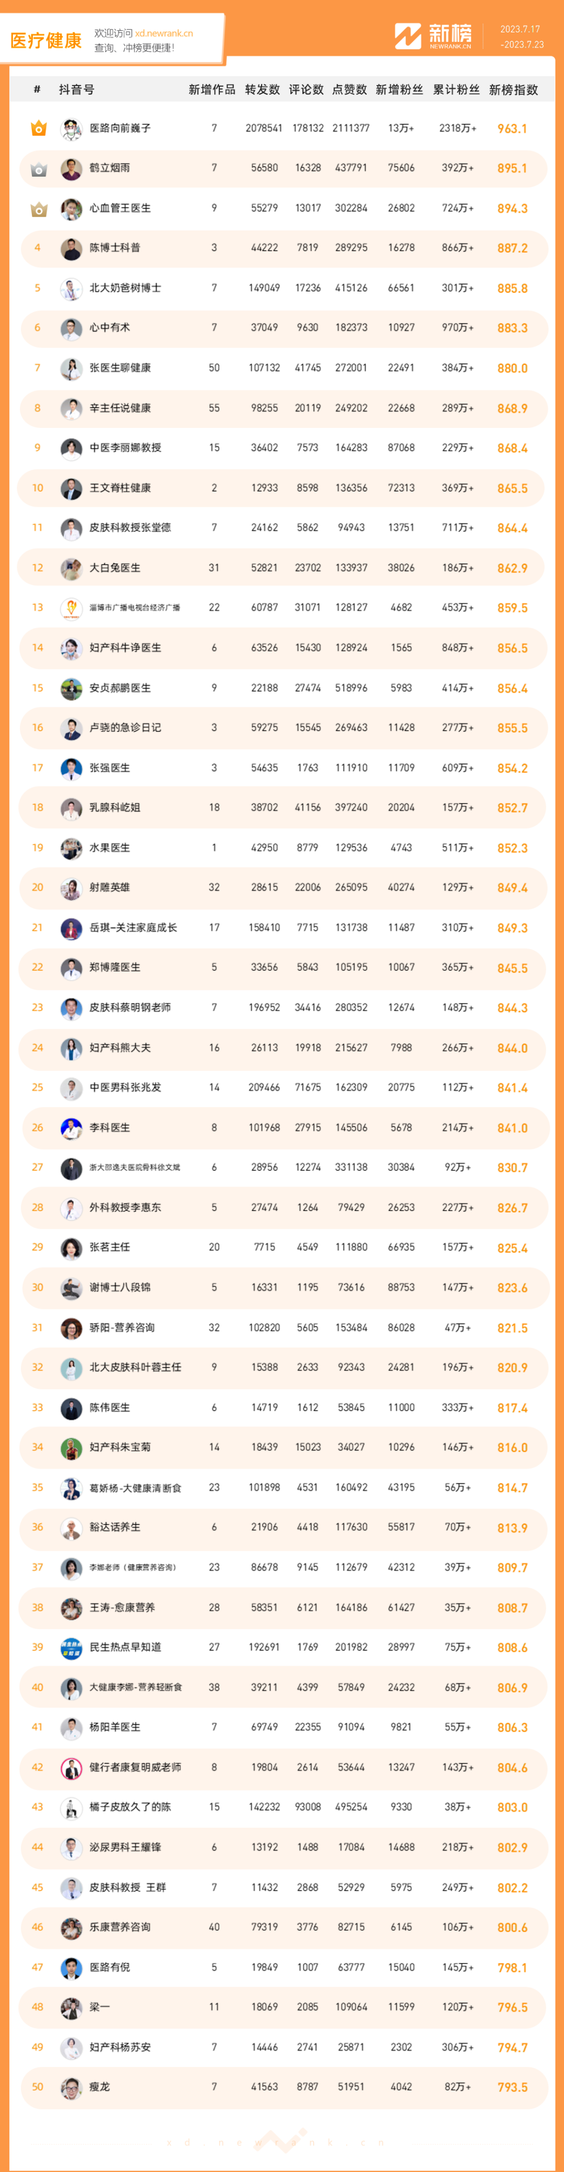Click avatar of 安贞郝鹏医生
The height and width of the screenshot is (2172, 564).
[x=71, y=688]
